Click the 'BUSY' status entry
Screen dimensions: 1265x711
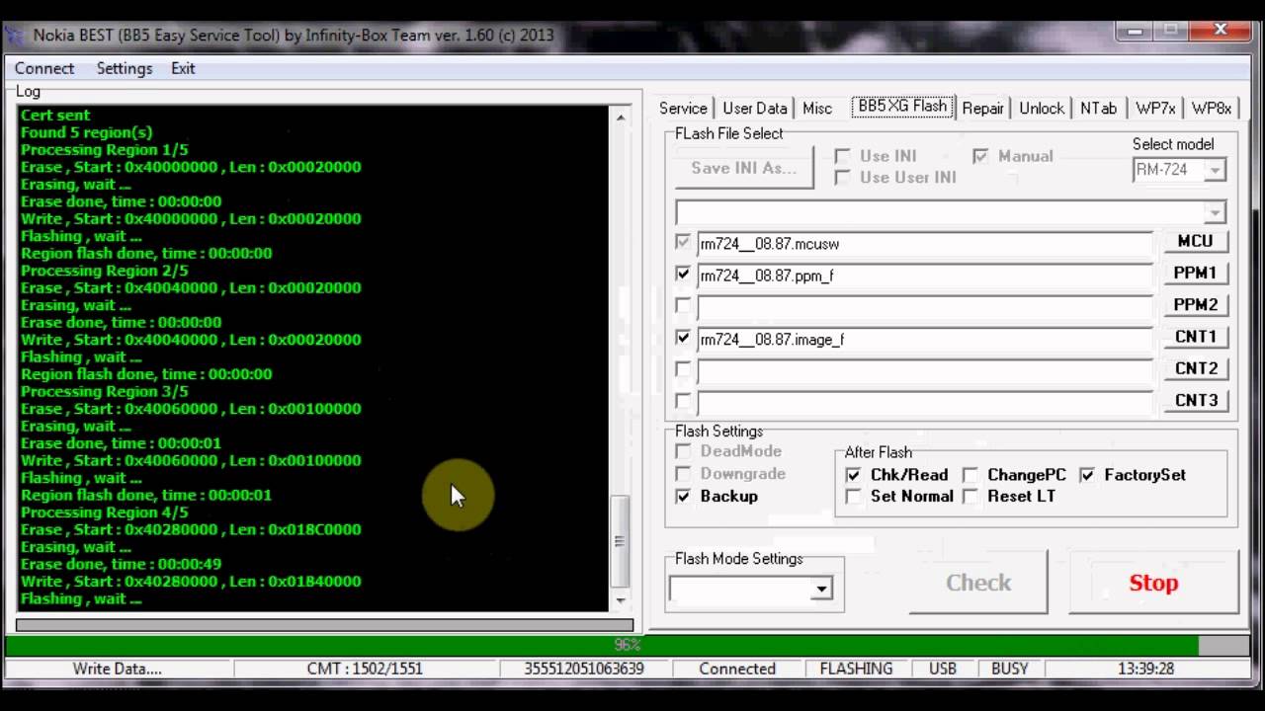(1009, 669)
